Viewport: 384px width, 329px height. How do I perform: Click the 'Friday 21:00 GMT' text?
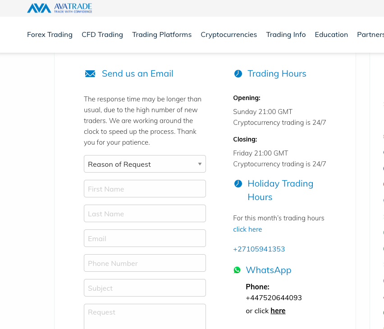click(261, 153)
